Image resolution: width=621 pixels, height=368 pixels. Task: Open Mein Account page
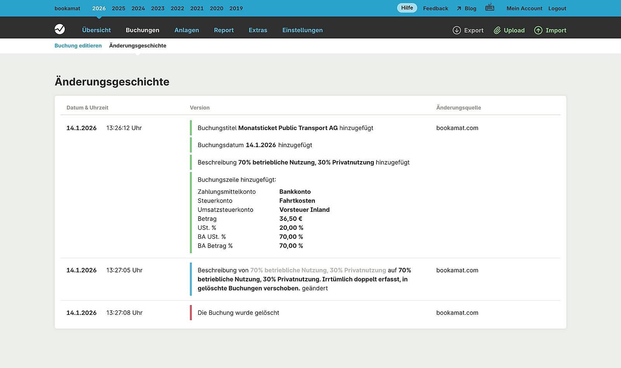524,9
